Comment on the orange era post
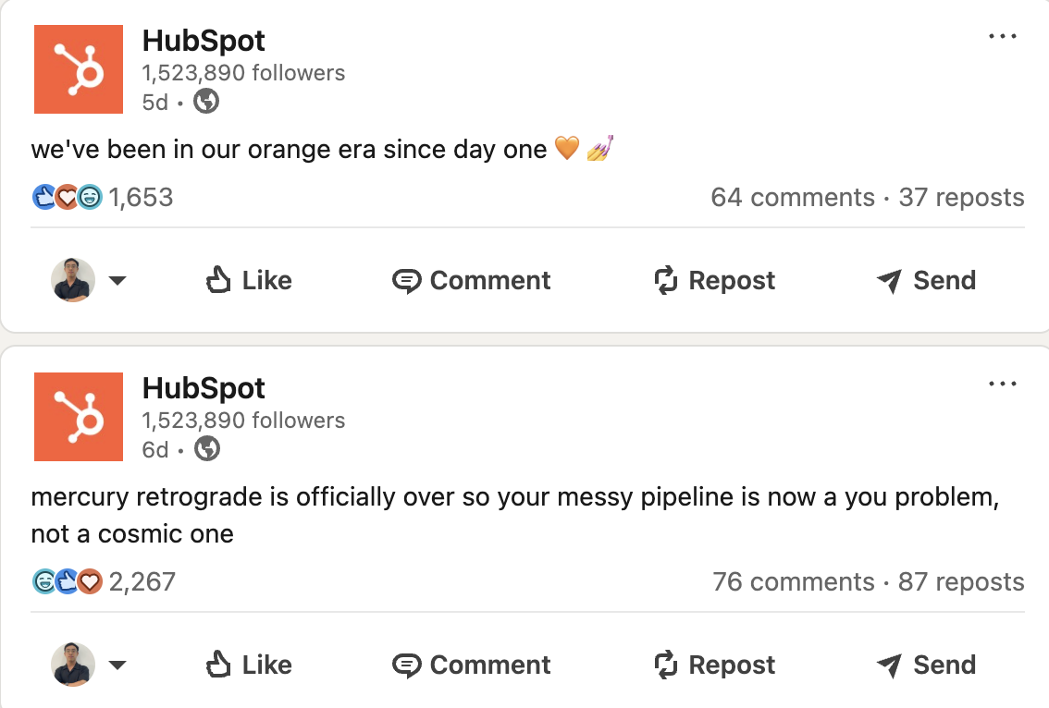This screenshot has width=1049, height=708. 472,280
